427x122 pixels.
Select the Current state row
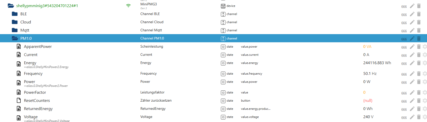coord(31,55)
